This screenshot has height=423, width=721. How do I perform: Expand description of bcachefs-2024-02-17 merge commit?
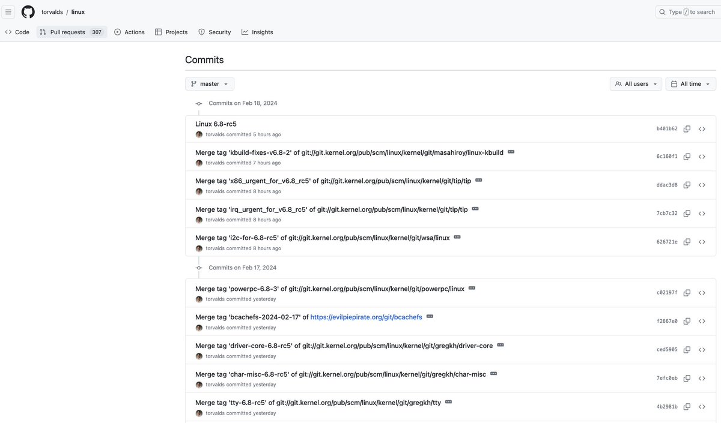[430, 316]
